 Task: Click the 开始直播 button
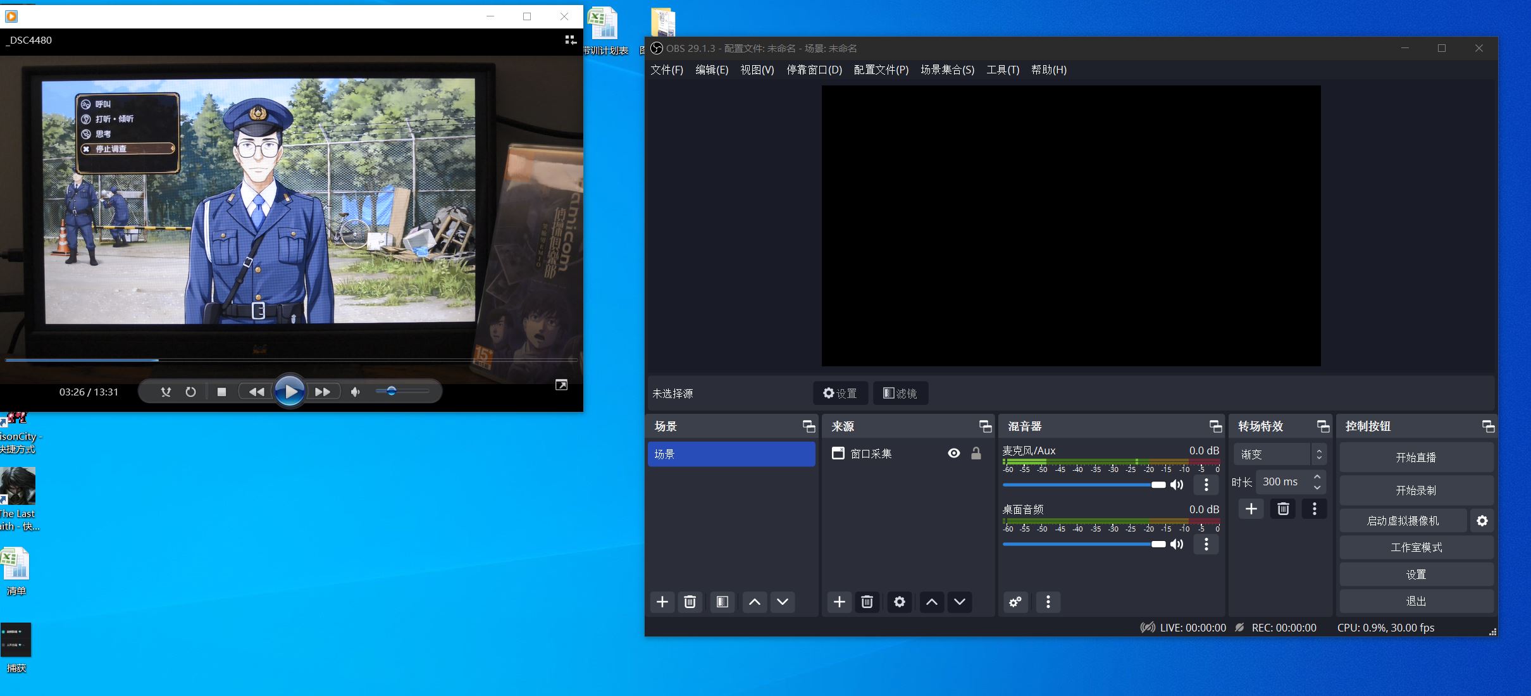click(1416, 457)
